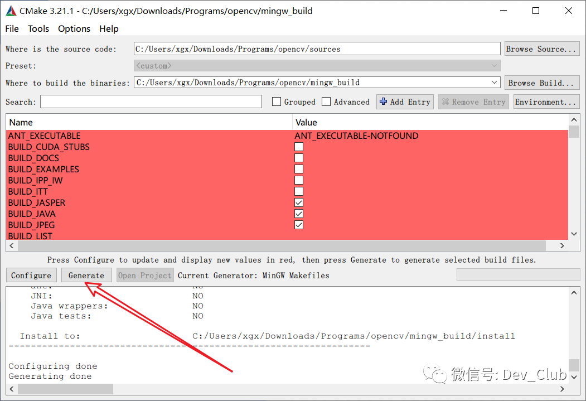
Task: Toggle BUILD_EXAMPLES checkbox
Action: point(299,169)
